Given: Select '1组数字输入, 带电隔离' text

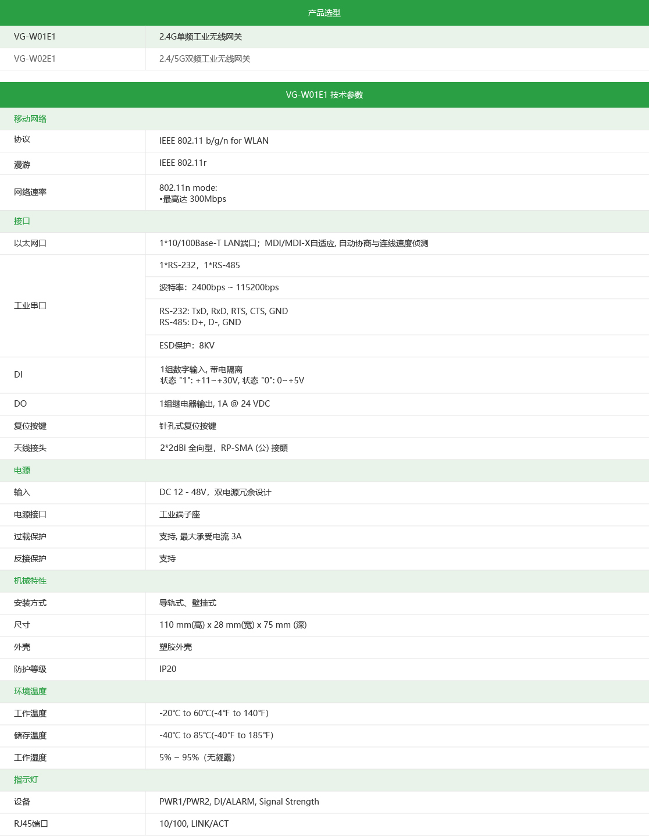Looking at the screenshot, I should tap(201, 369).
